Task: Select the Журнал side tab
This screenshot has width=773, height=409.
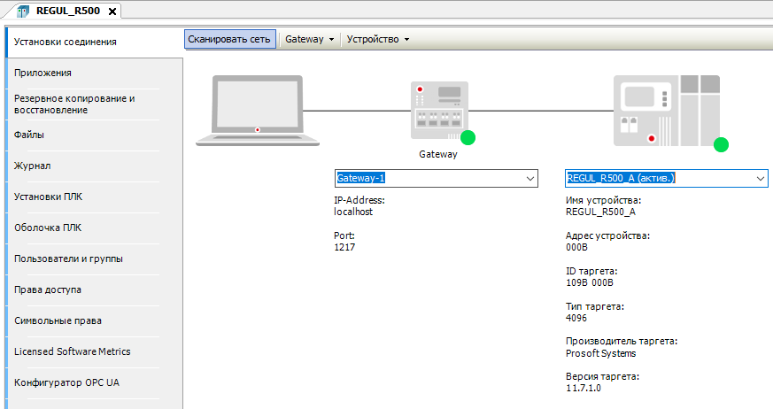Action: [32, 166]
